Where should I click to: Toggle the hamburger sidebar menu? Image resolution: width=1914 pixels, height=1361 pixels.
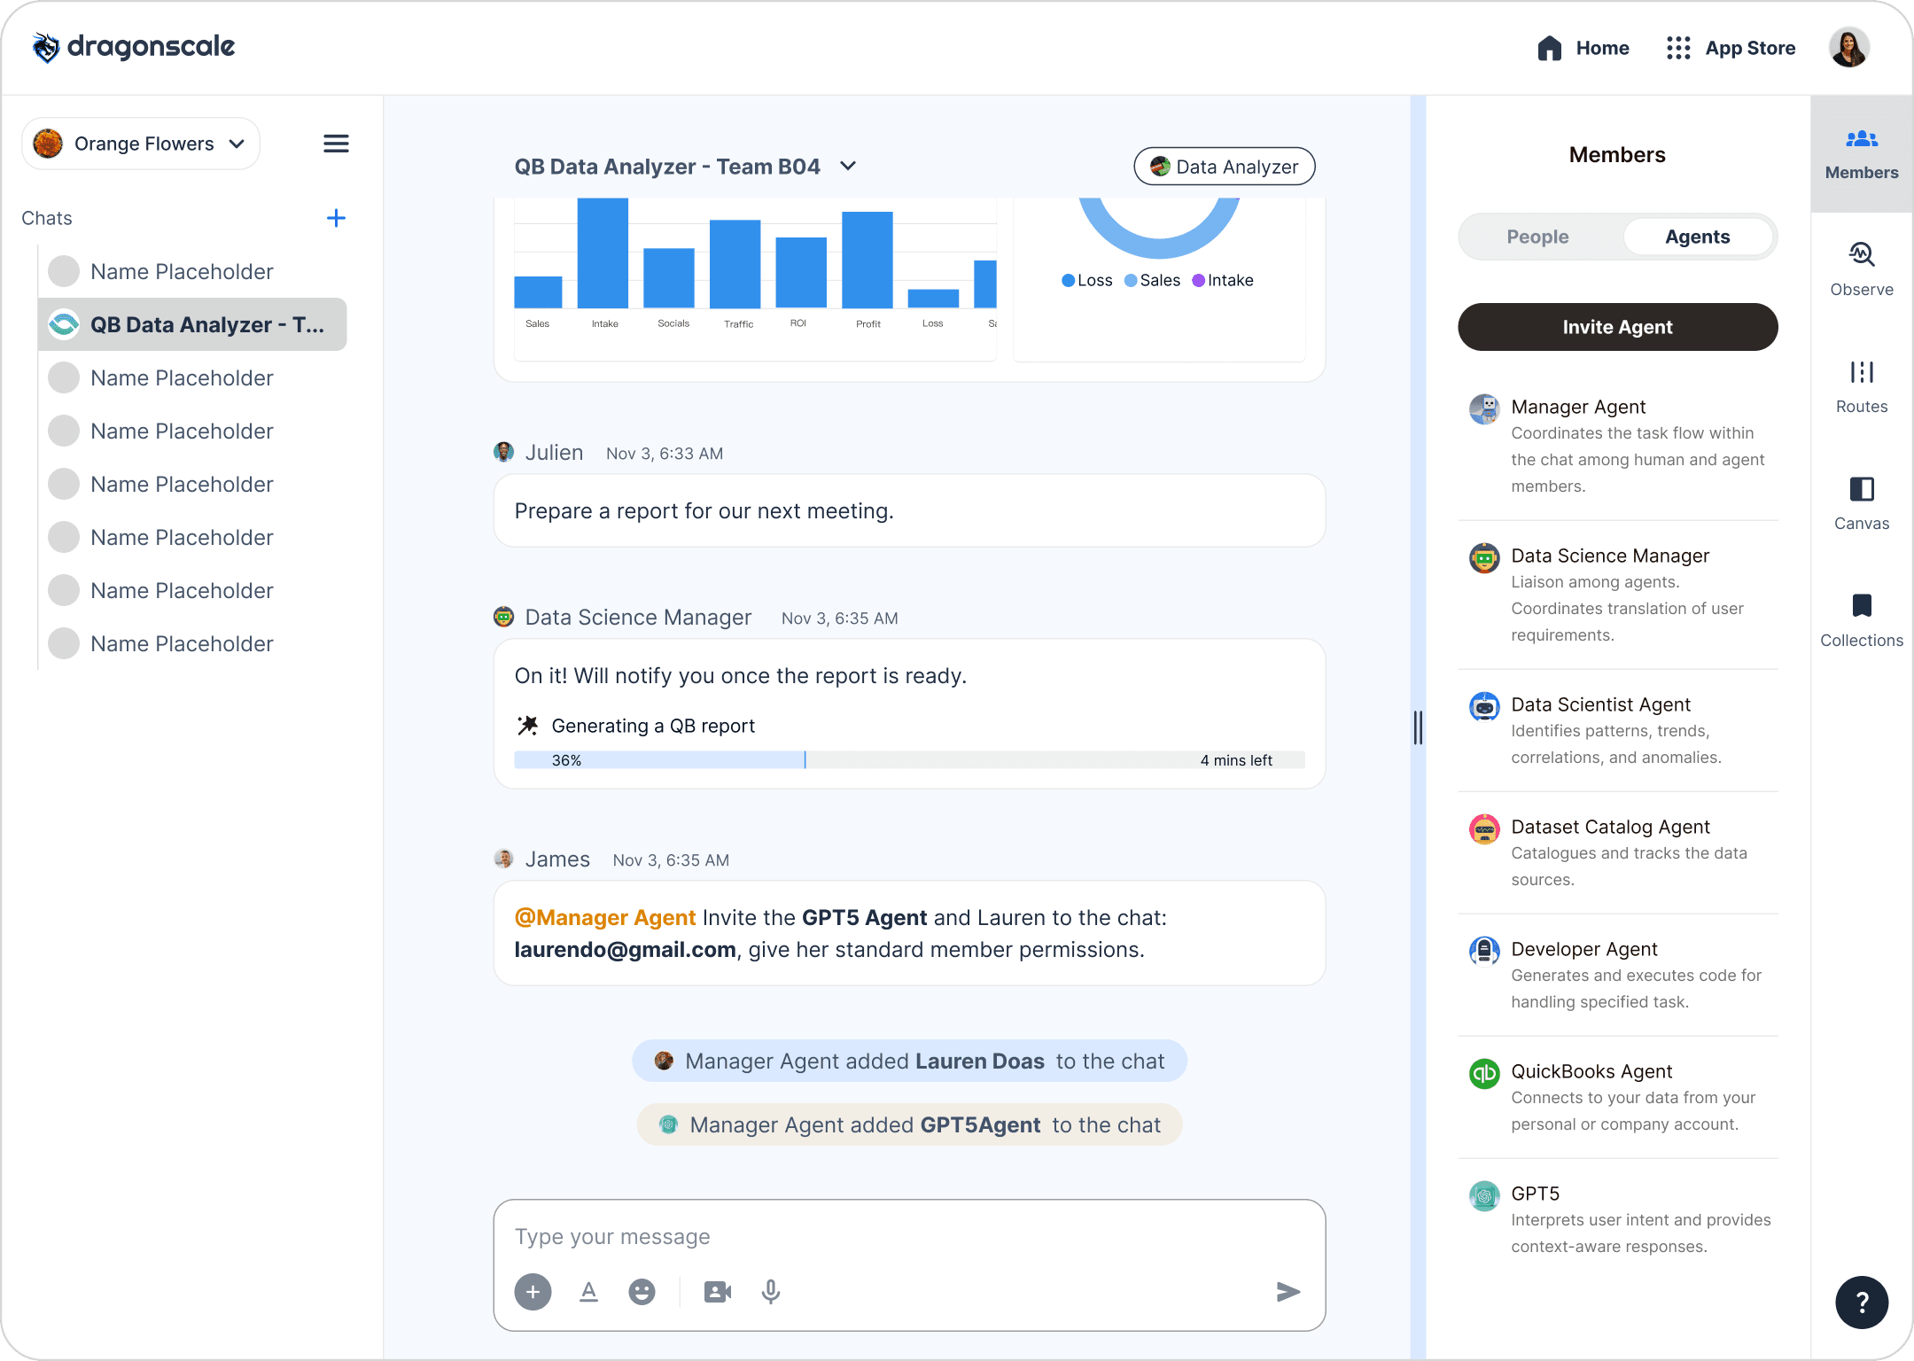tap(336, 144)
